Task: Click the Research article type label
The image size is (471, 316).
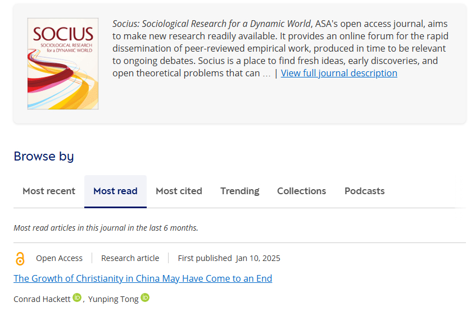Action: point(130,258)
